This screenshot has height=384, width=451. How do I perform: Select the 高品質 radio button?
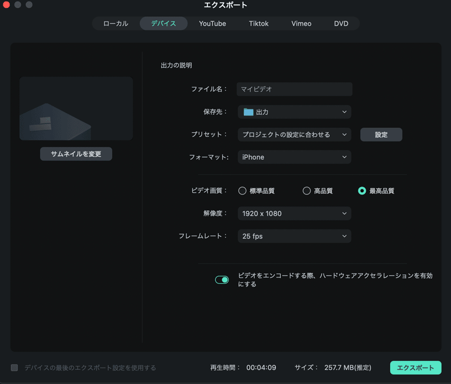[307, 191]
